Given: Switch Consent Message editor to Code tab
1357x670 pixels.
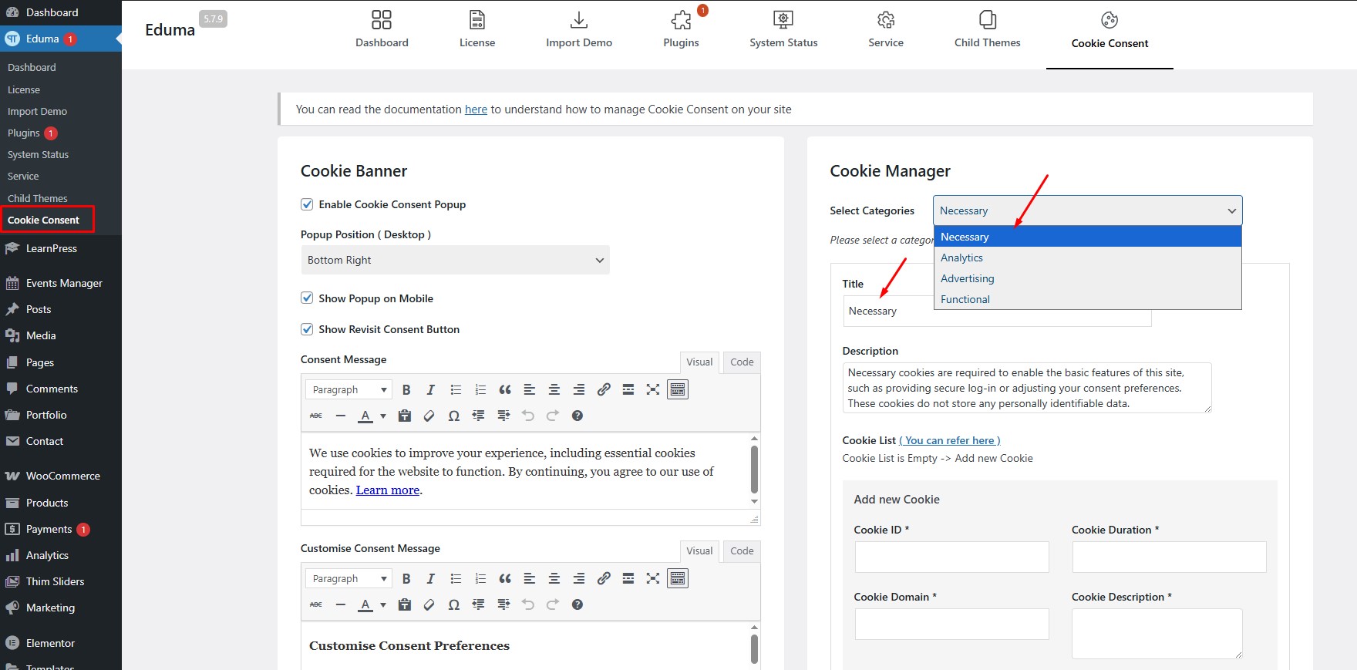Looking at the screenshot, I should pyautogui.click(x=742, y=362).
